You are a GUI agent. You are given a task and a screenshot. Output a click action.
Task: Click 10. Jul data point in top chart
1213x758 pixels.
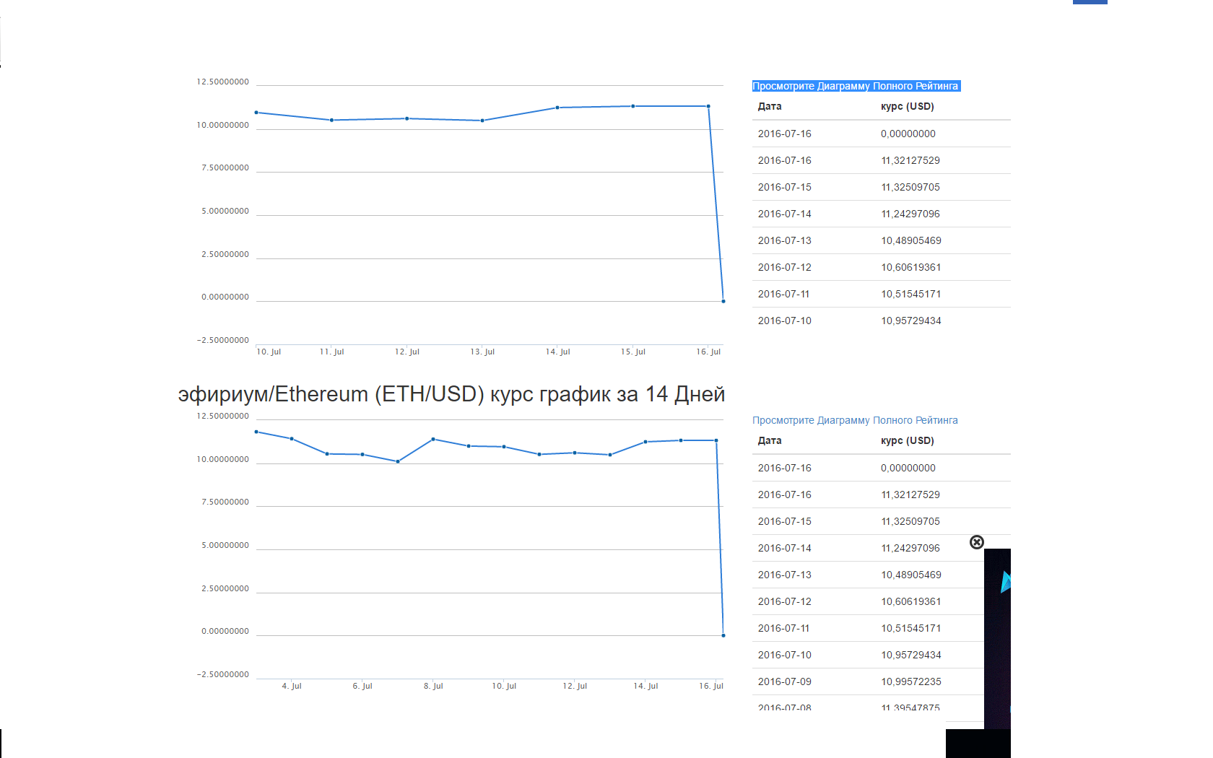pos(256,113)
